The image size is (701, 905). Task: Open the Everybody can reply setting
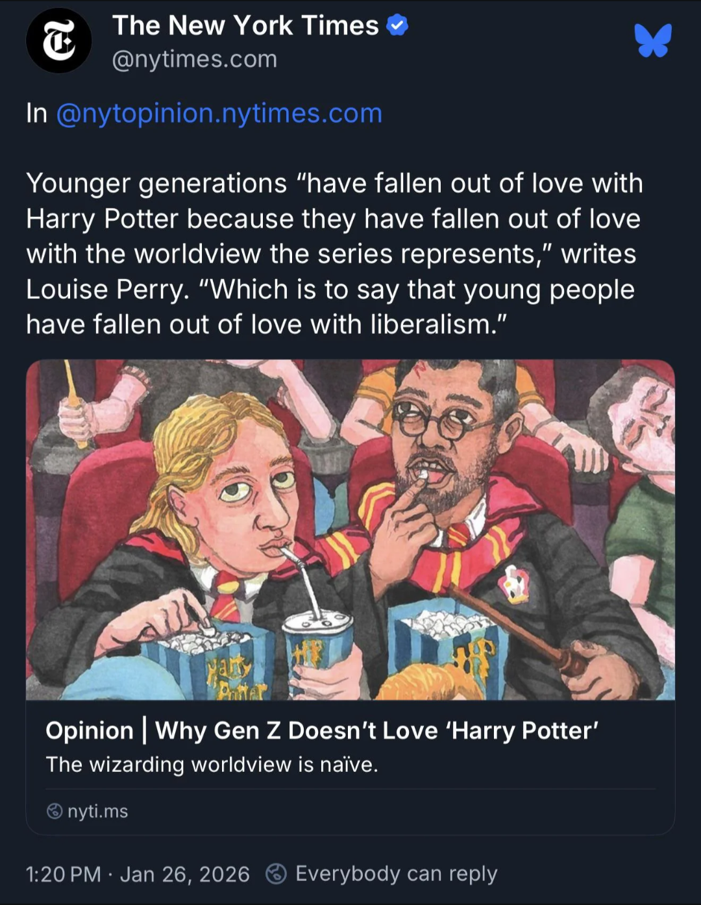click(x=396, y=874)
